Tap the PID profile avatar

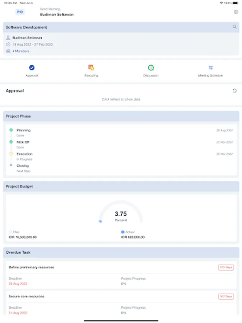point(20,12)
